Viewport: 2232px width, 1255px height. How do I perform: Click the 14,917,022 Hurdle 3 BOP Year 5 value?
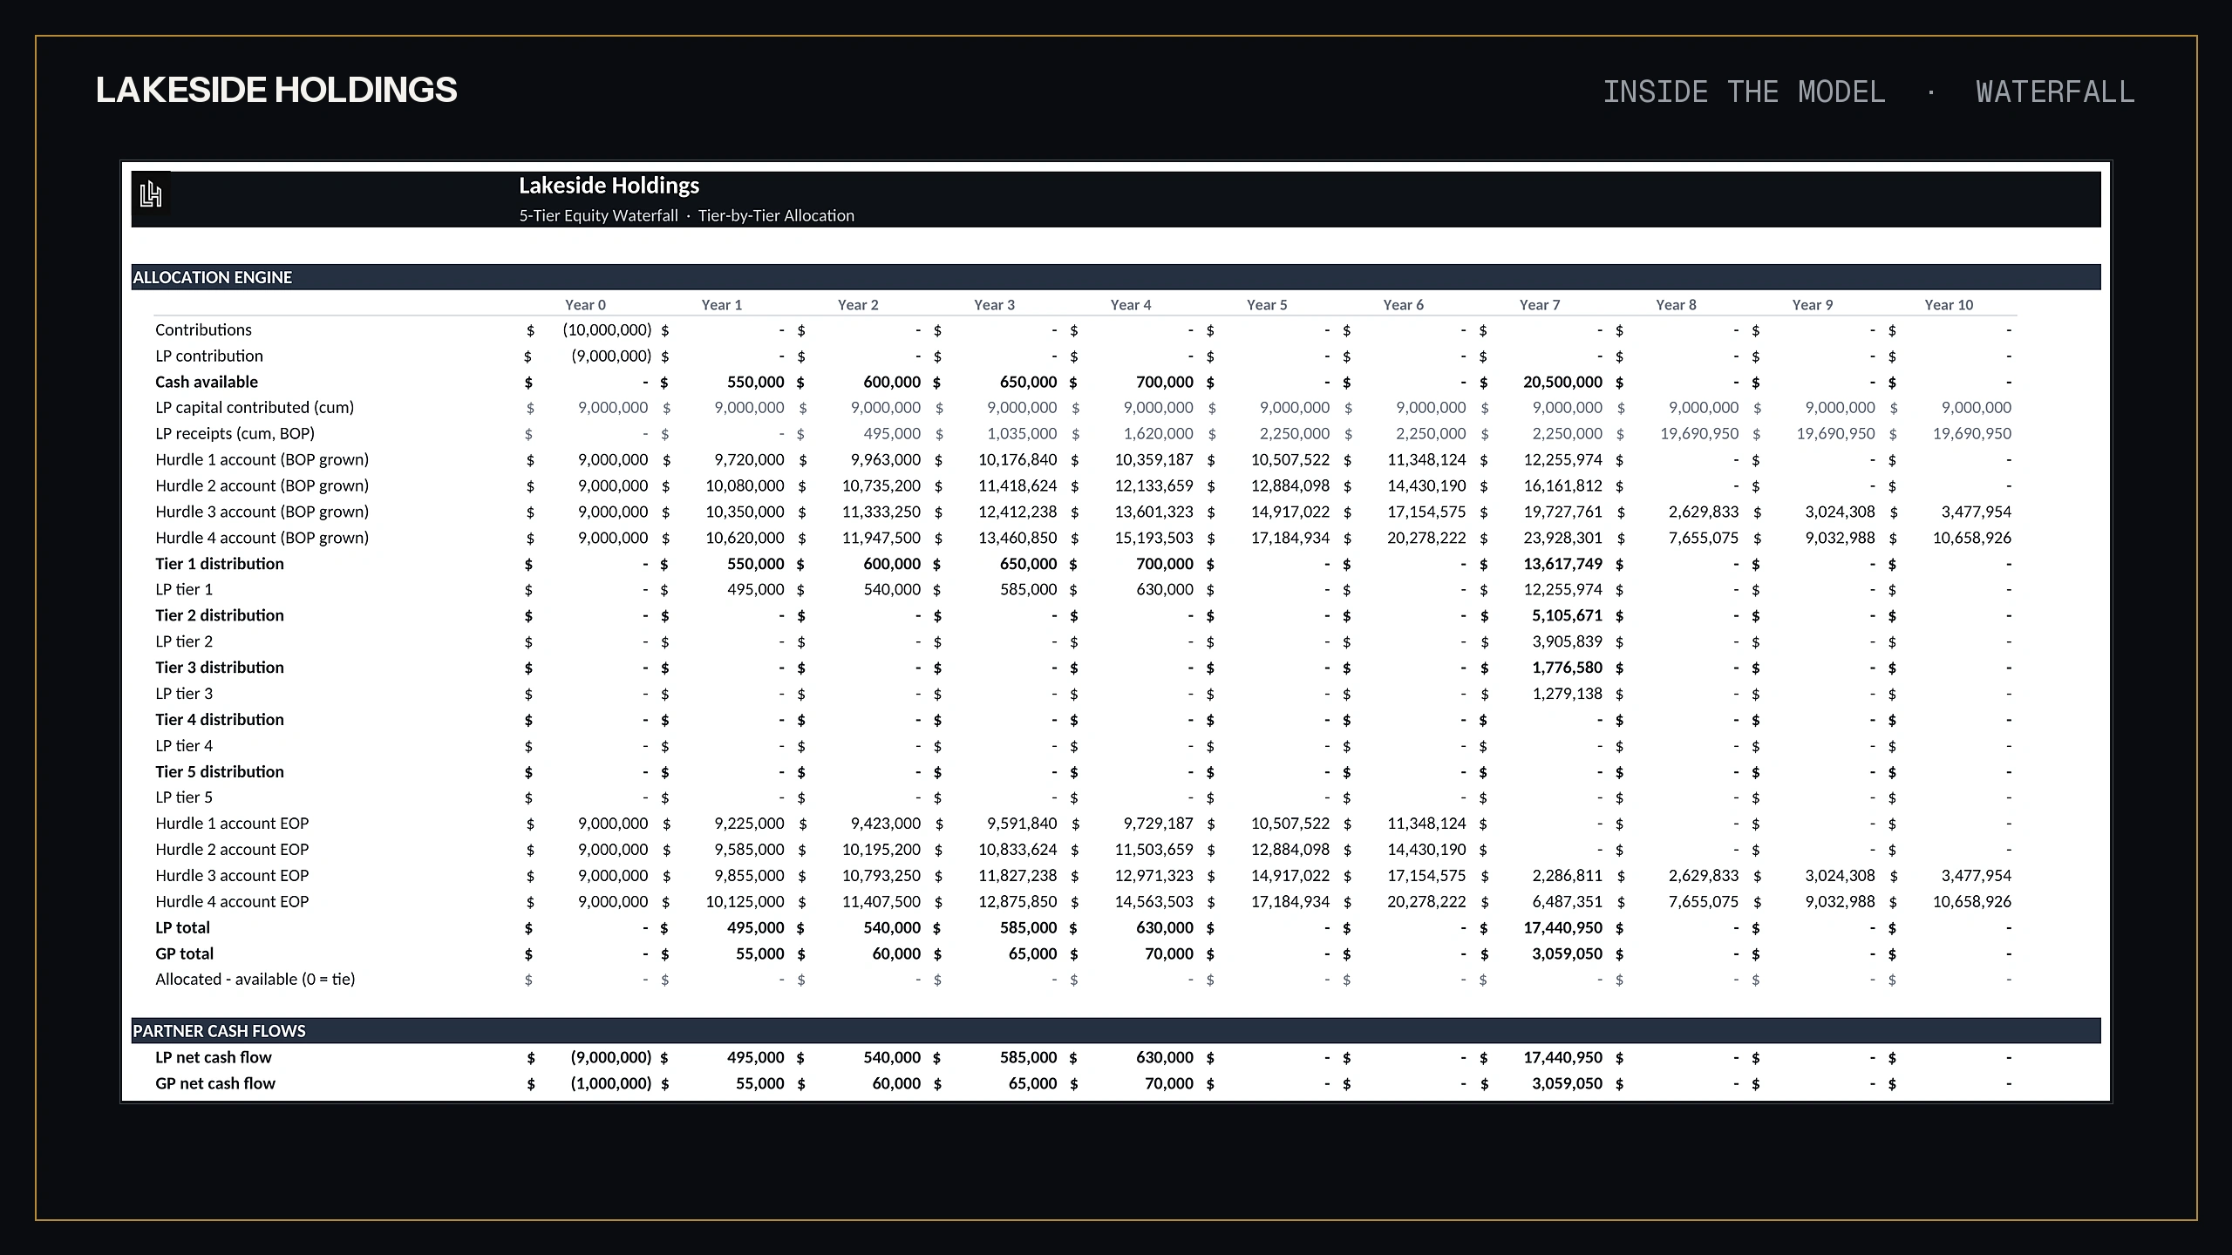tap(1290, 512)
